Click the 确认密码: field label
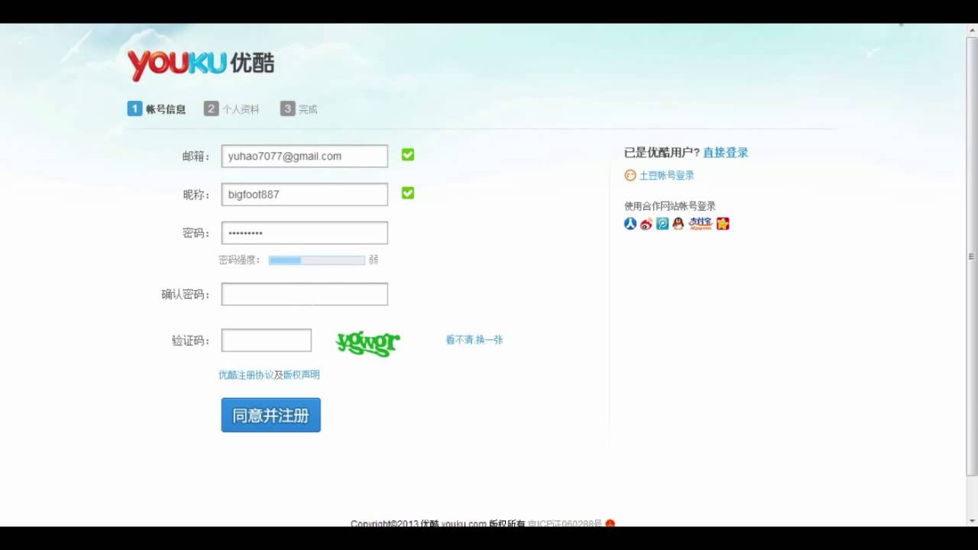This screenshot has width=978, height=550. click(186, 294)
